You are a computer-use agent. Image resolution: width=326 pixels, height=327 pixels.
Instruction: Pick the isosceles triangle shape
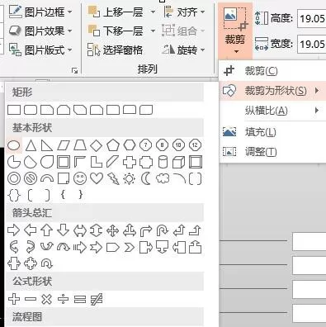pos(31,145)
